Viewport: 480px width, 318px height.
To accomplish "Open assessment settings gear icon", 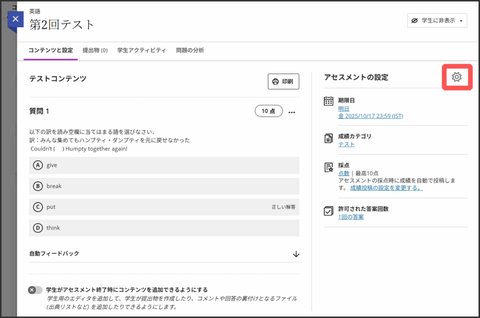I will click(x=457, y=77).
